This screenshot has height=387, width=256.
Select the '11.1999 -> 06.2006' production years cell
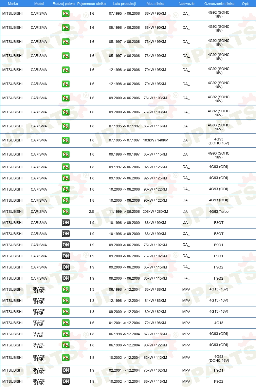tap(124, 212)
